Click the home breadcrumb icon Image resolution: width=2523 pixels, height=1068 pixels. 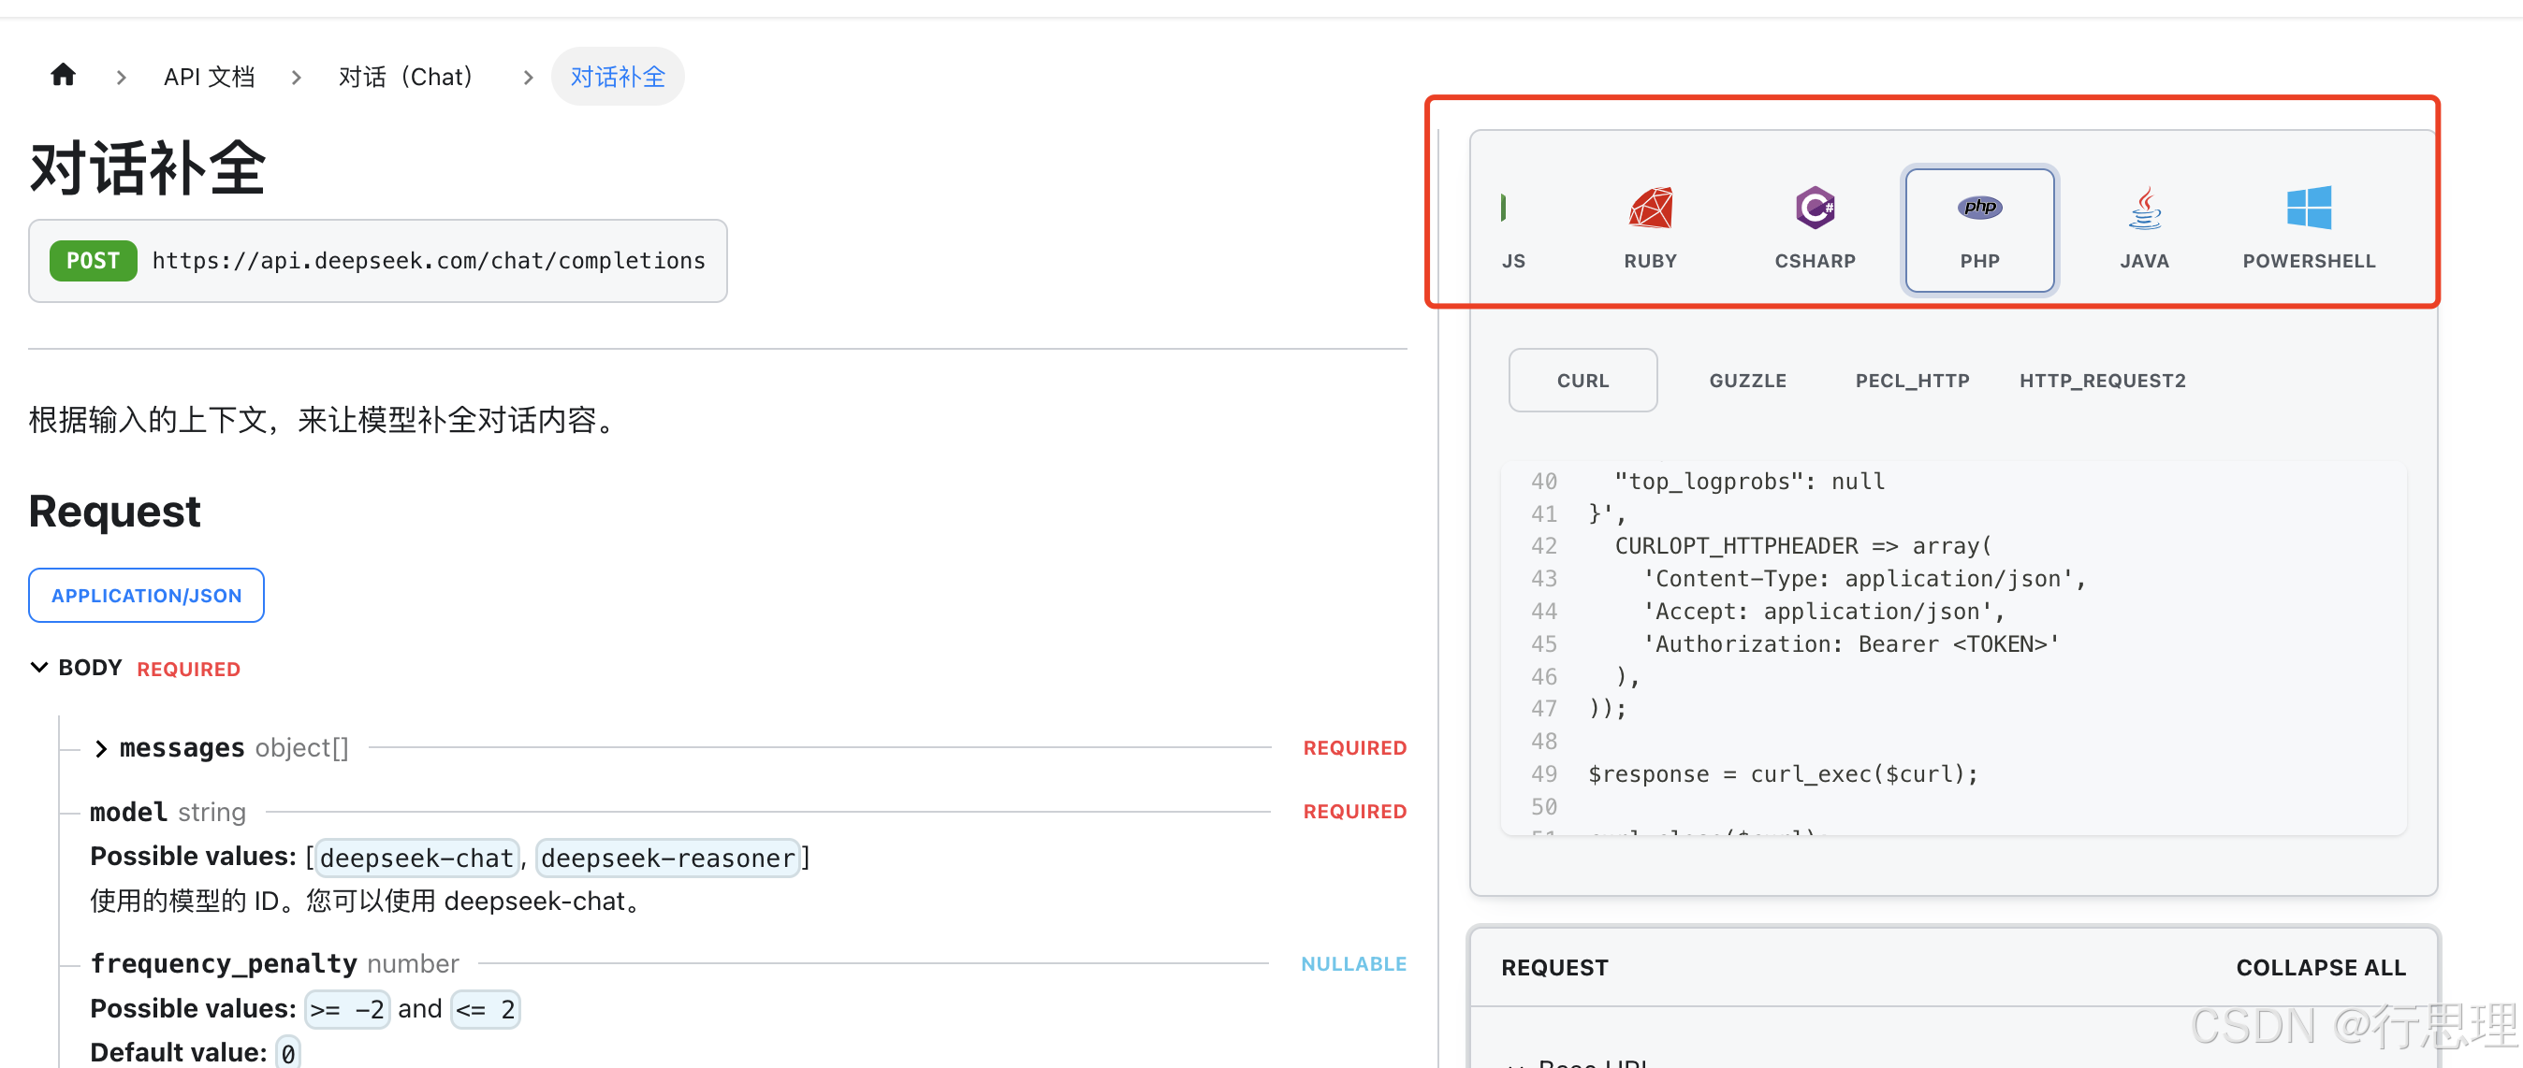(x=63, y=76)
